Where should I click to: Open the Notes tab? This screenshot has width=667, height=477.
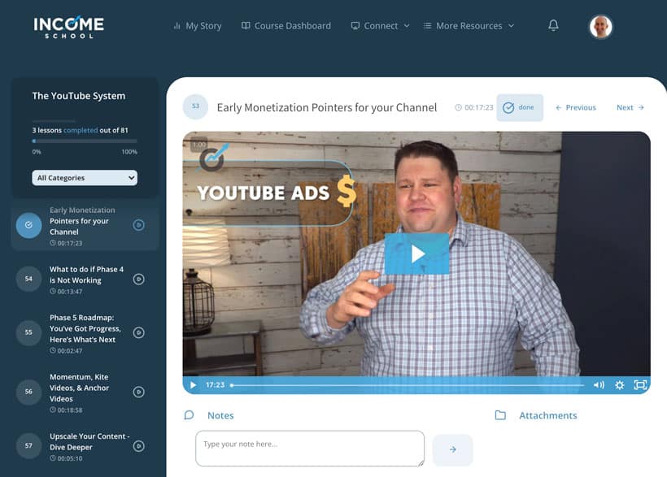pos(220,415)
